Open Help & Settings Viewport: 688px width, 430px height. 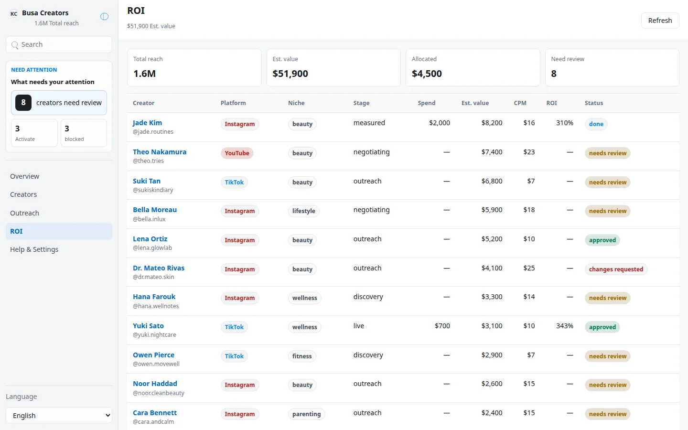(x=59, y=249)
